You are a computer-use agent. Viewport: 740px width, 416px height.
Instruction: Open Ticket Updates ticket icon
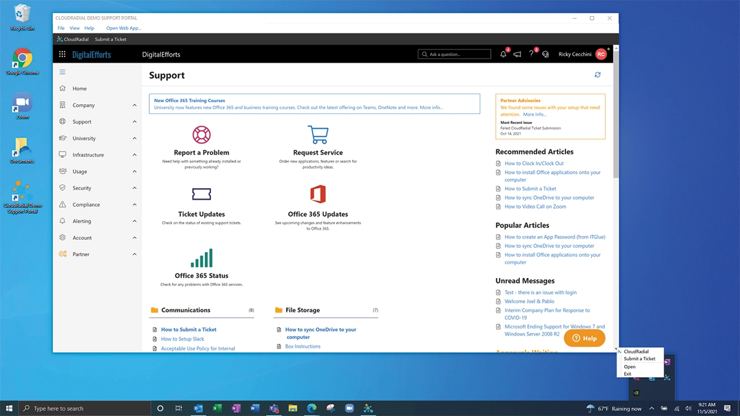point(202,195)
